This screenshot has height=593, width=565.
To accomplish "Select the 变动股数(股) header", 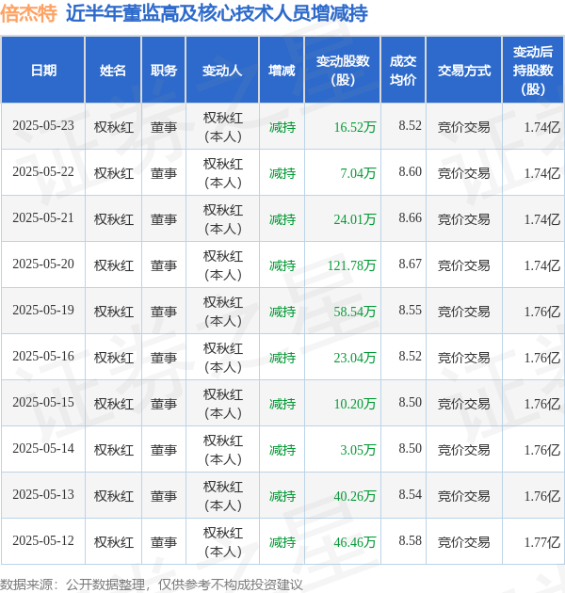I will 343,71.
